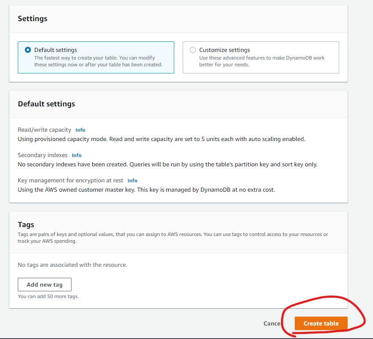Click the 'No tags are associated' message
The width and height of the screenshot is (373, 339).
tap(72, 265)
